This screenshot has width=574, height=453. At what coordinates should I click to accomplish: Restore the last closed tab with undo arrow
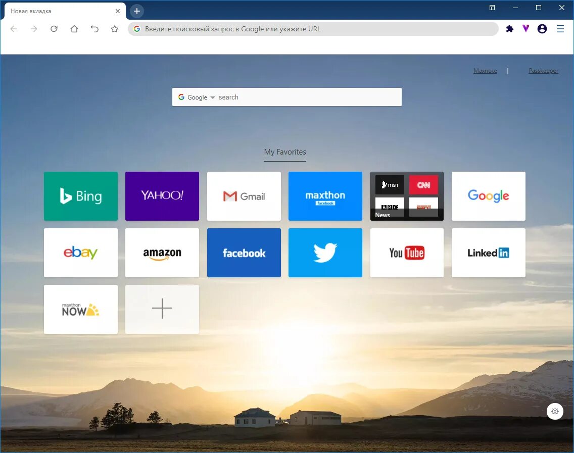coord(94,29)
